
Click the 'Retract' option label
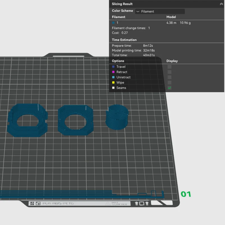(x=122, y=72)
